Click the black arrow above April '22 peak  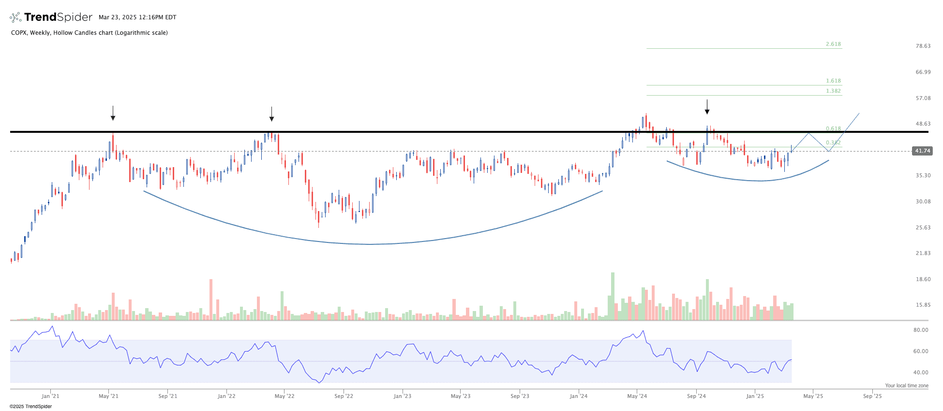point(271,114)
